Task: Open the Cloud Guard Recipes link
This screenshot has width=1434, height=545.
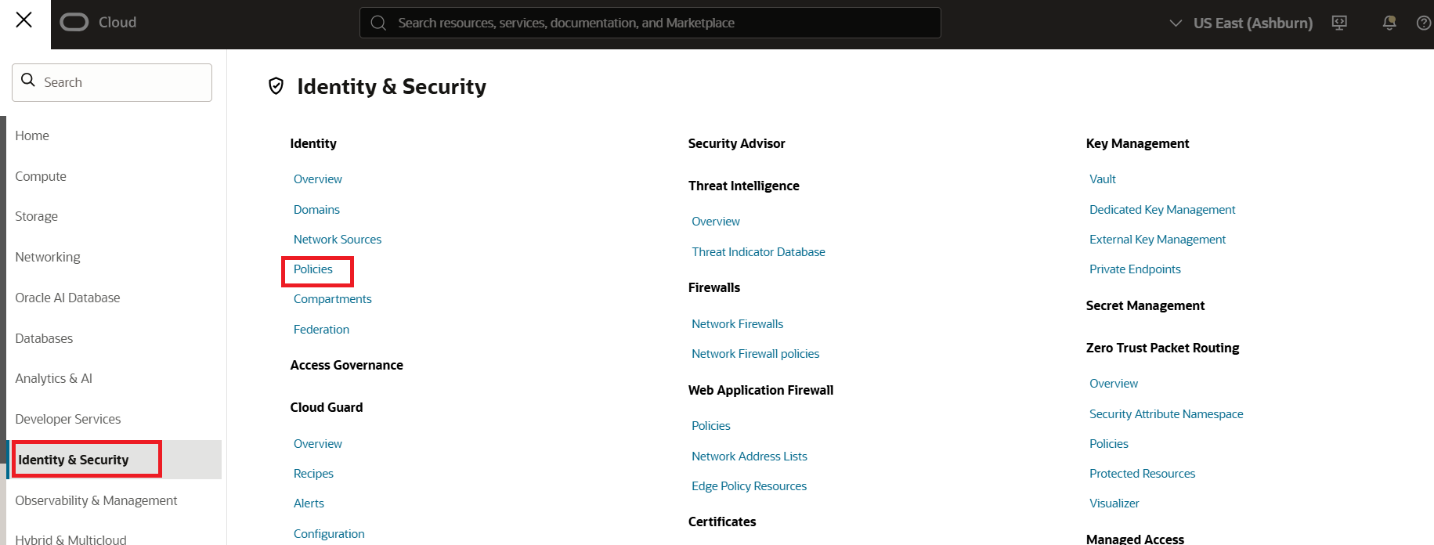Action: 313,474
